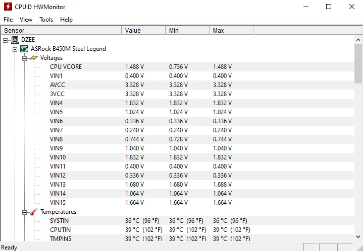Collapse the DZEE tree node
Viewport: 363px width, 251px height.
[x=6, y=40]
